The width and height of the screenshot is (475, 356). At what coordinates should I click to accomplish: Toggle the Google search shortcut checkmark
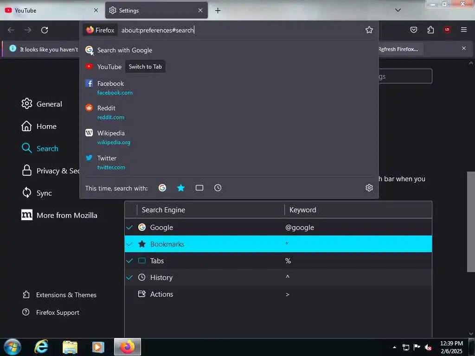tap(130, 227)
